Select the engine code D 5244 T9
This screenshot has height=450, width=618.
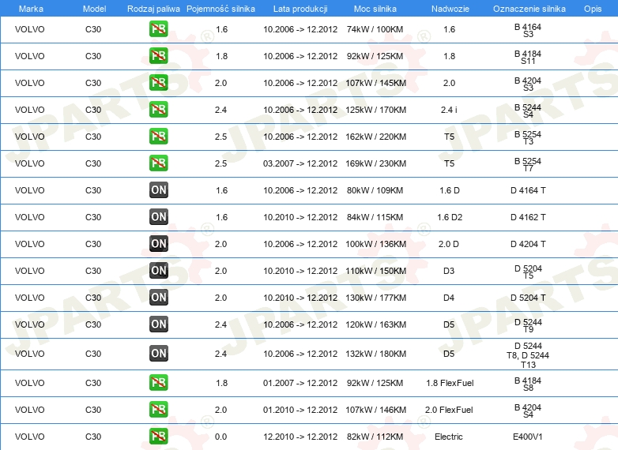click(528, 325)
